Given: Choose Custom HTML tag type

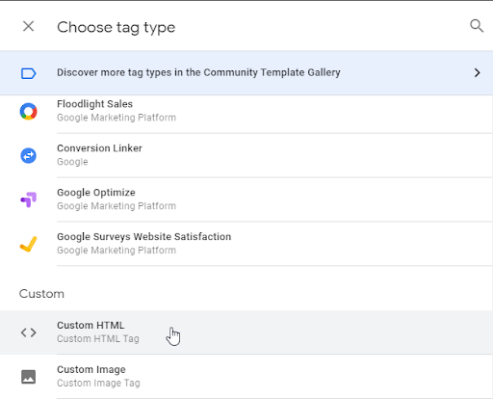Looking at the screenshot, I should tap(246, 332).
